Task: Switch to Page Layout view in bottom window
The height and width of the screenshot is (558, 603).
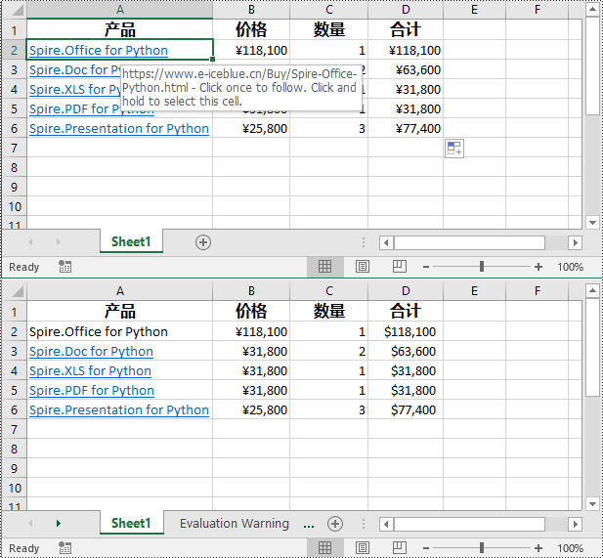Action: click(x=363, y=548)
